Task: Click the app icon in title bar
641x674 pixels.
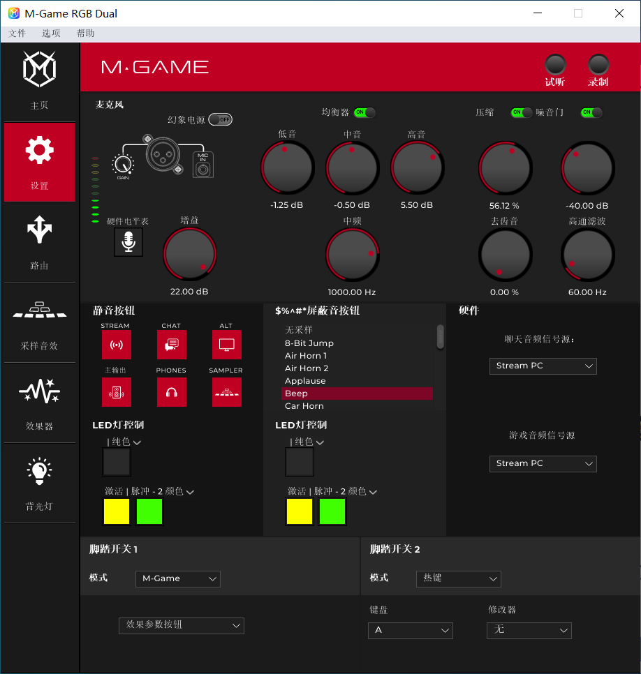Action: 14,13
